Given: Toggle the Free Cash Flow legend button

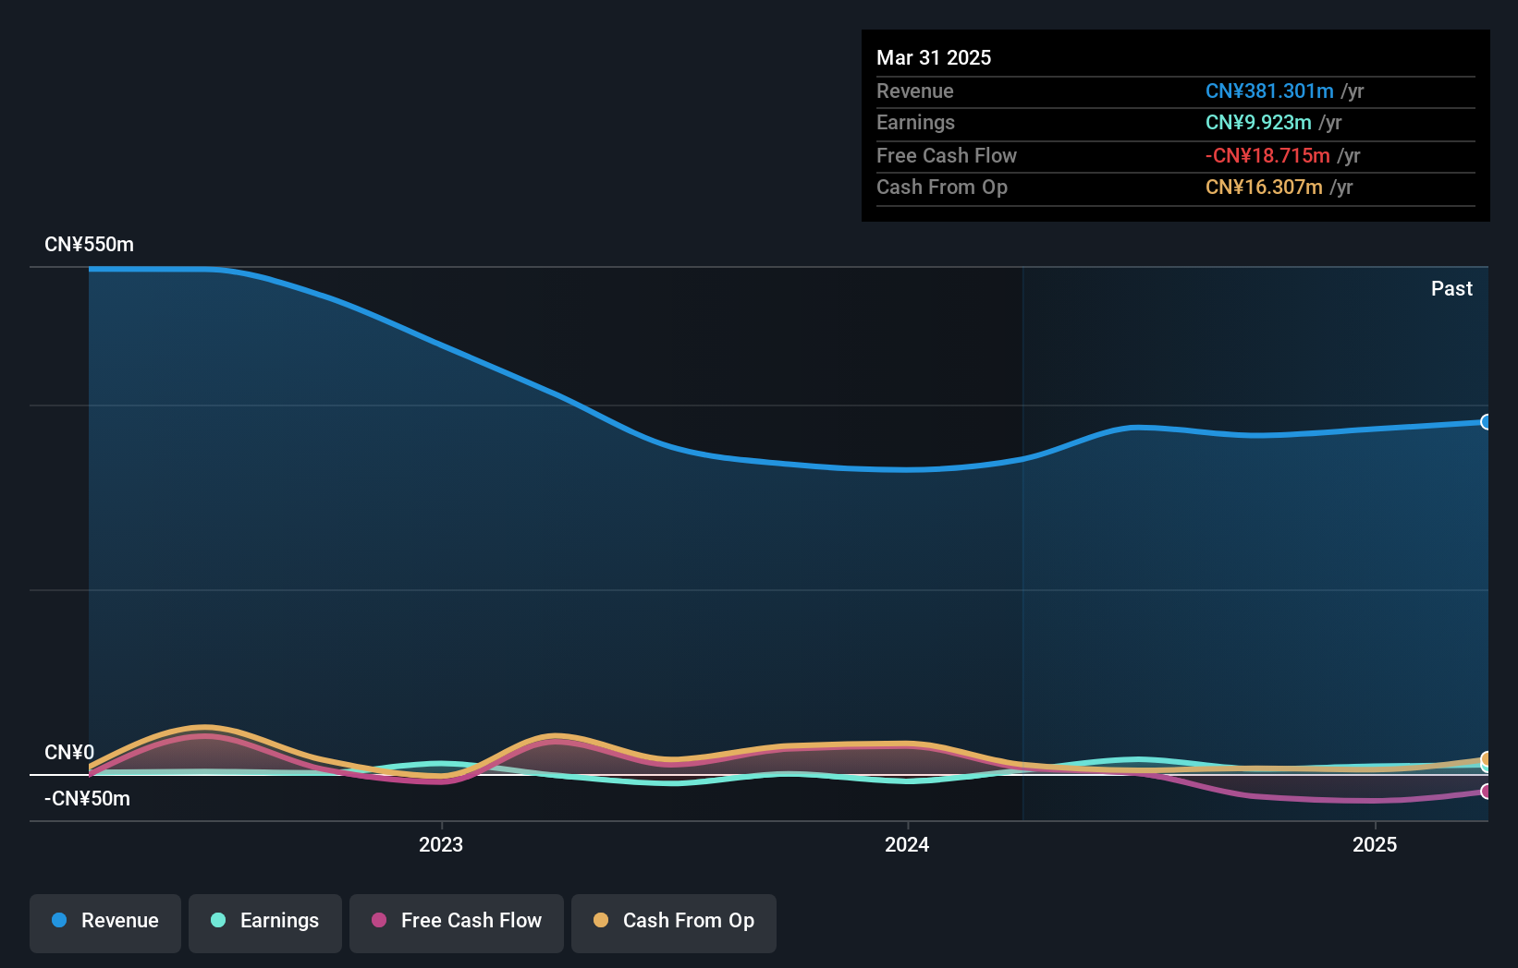Looking at the screenshot, I should (457, 922).
